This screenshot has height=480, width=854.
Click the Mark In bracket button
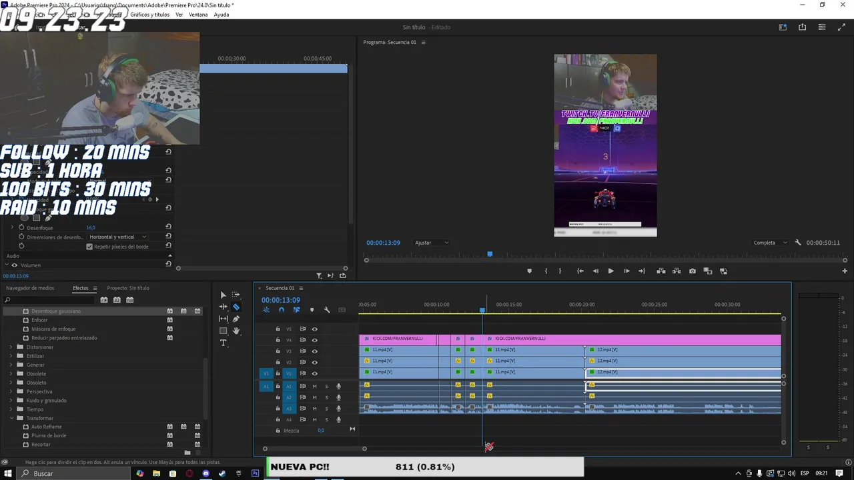pos(546,271)
